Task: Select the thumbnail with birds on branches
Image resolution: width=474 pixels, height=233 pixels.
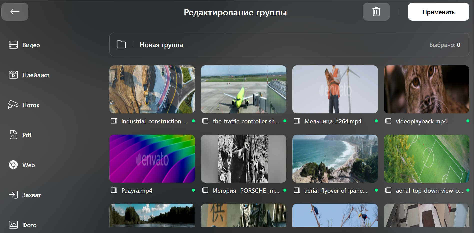Action: tap(335, 215)
